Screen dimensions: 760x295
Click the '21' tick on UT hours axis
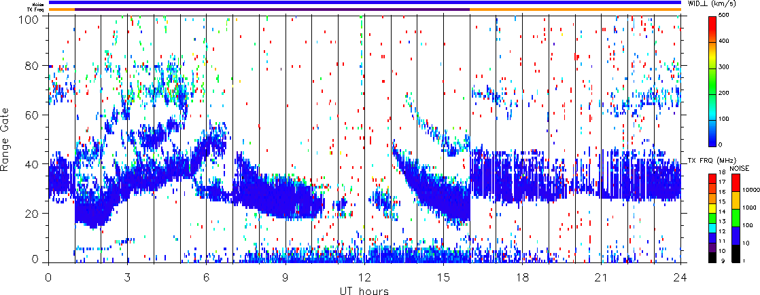[602, 277]
